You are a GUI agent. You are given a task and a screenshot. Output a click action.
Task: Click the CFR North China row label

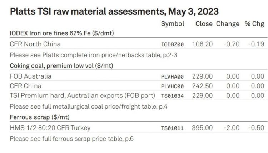pos(35,44)
